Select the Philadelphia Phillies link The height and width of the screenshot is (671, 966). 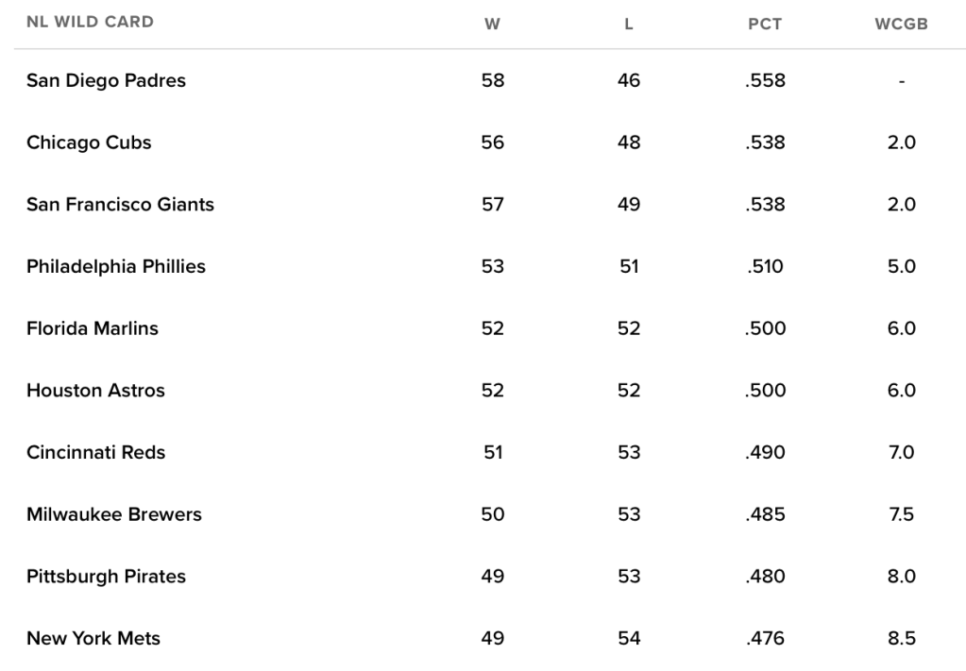116,267
